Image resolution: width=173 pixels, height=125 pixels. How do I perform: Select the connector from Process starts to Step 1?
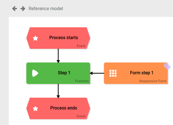pyautogui.click(x=58, y=55)
